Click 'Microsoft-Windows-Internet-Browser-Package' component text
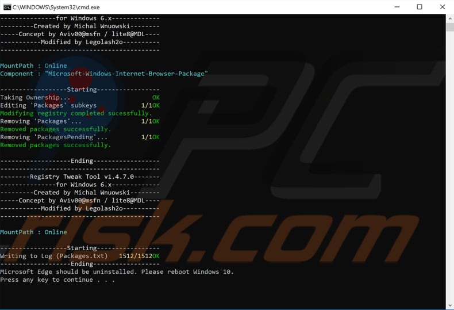This screenshot has height=310, width=454. pos(126,74)
